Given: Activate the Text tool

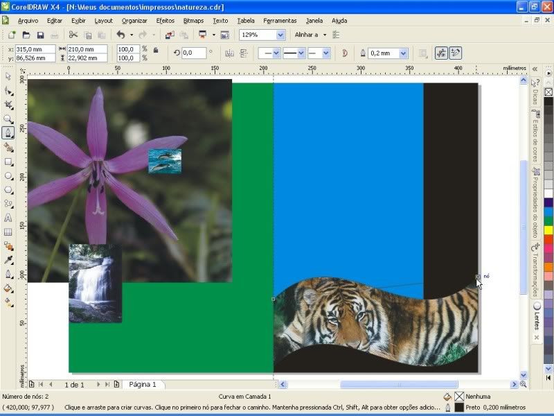Looking at the screenshot, I should (x=8, y=218).
